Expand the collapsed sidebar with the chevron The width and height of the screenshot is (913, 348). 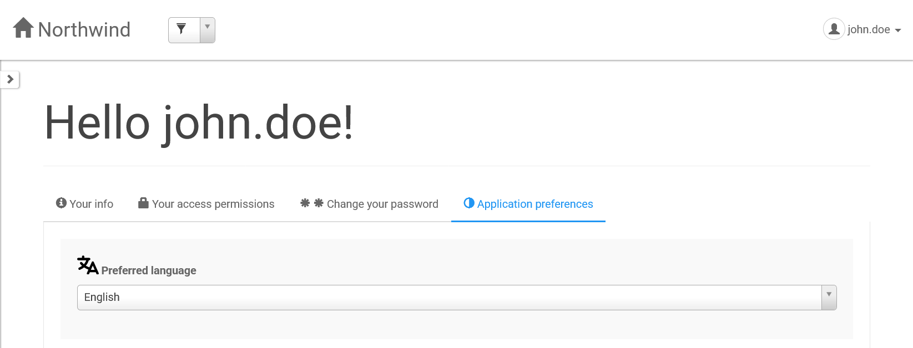(x=10, y=79)
